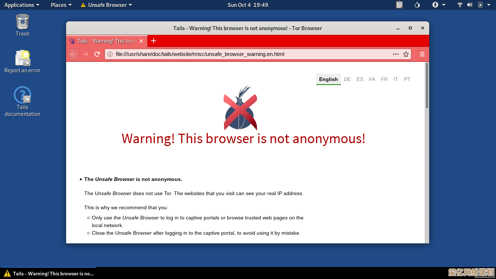Screen dimensions: 496x279
Task: Switch page language to DE
Action: pos(347,79)
